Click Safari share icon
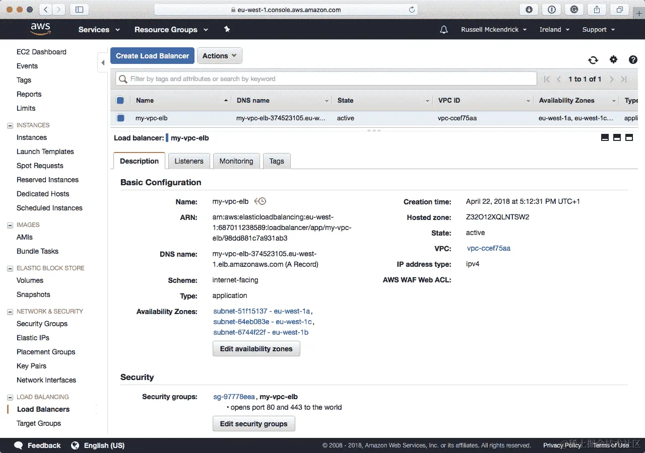The width and height of the screenshot is (645, 453). (597, 10)
